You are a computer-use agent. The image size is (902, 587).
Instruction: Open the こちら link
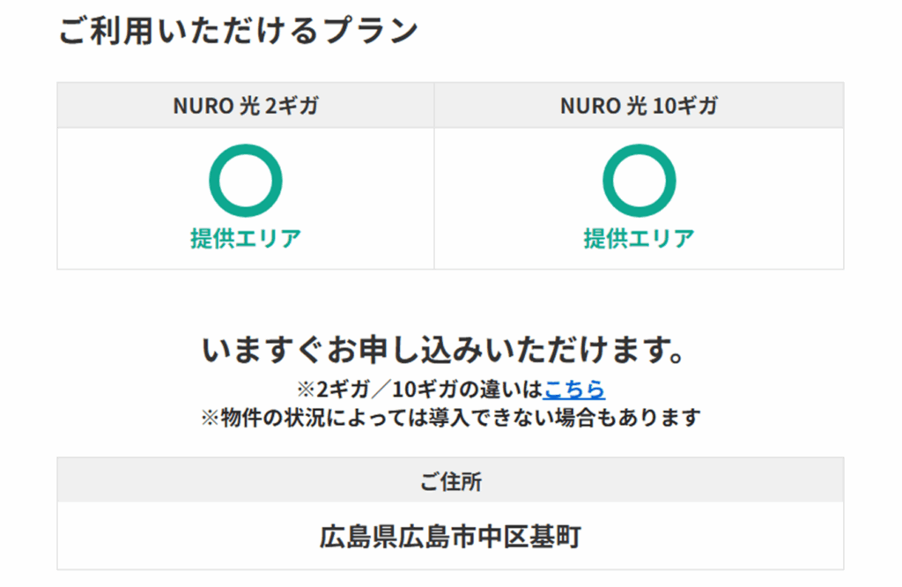coord(573,389)
